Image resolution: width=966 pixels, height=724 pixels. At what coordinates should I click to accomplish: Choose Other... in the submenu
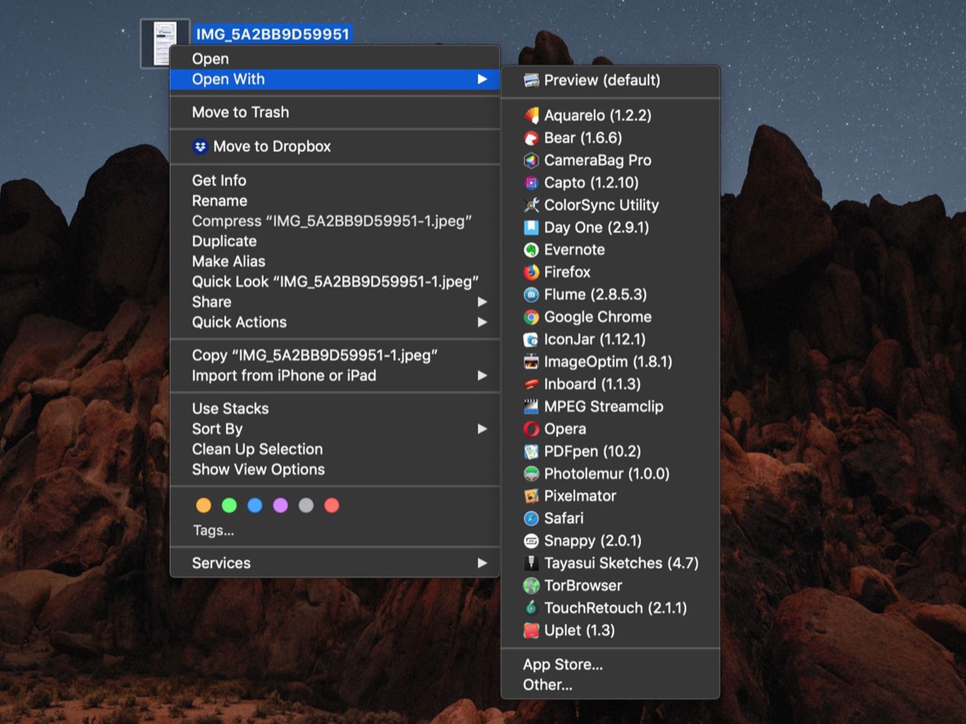pos(610,685)
